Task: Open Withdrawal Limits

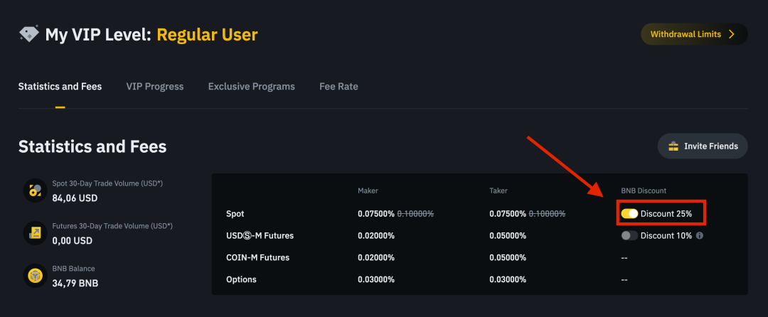Action: tap(694, 34)
